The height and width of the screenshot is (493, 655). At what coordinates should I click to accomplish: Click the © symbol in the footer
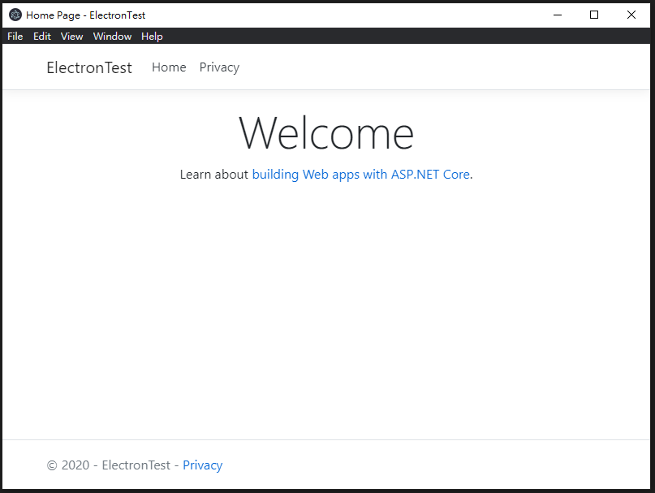pos(52,465)
